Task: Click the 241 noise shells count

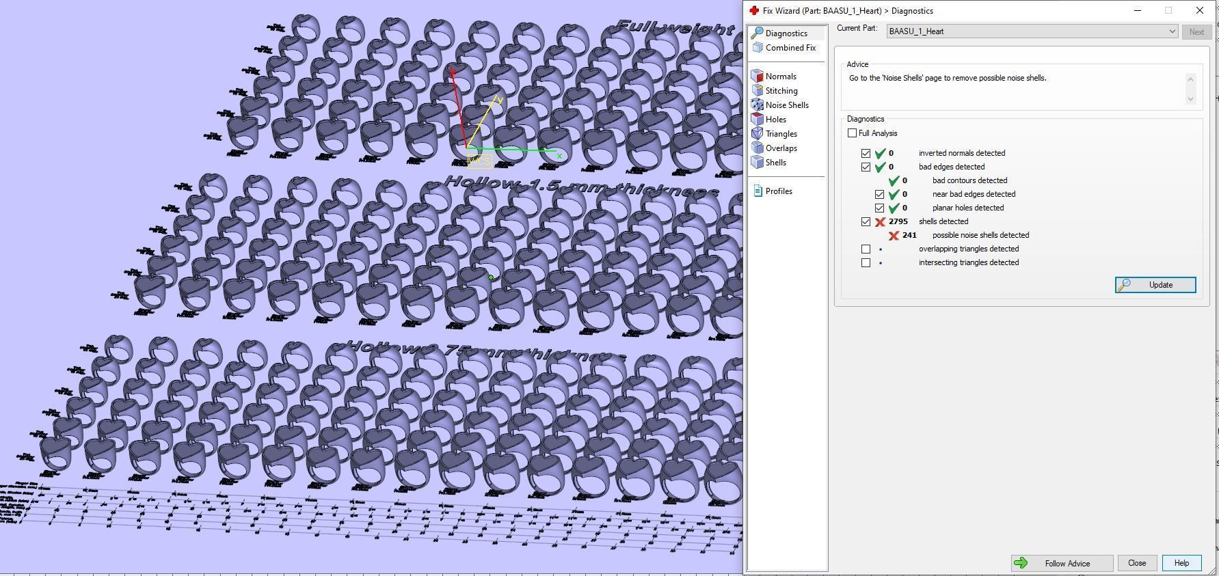Action: click(909, 235)
